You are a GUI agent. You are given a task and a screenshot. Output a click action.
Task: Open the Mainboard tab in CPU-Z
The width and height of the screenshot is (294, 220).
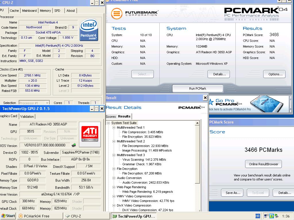point(29,11)
